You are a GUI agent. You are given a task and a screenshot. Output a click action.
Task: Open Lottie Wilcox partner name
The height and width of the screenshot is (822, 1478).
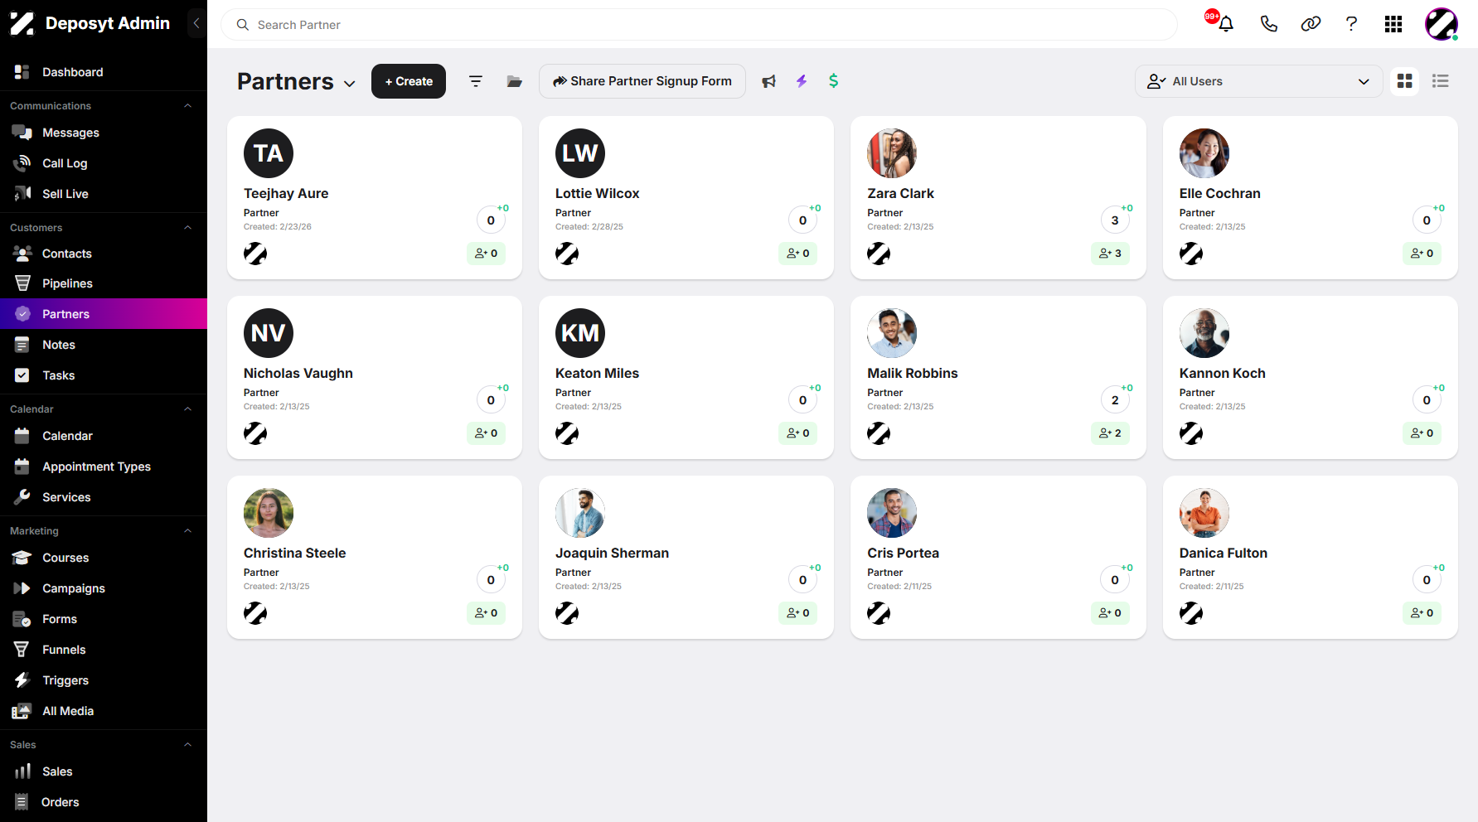597,193
